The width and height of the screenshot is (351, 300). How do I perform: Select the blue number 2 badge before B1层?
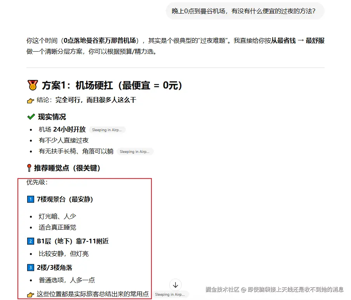coord(31,241)
